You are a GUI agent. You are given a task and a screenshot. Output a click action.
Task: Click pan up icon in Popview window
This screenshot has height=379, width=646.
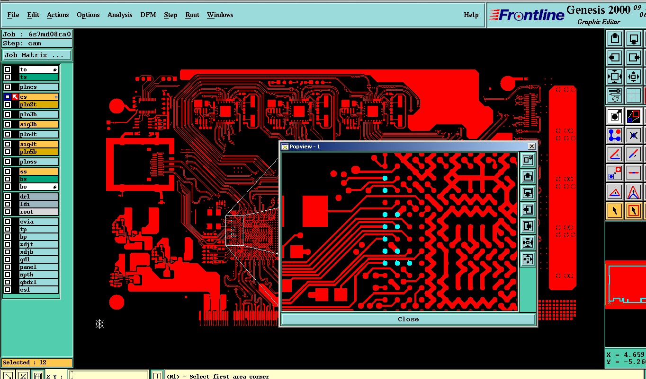pos(528,177)
